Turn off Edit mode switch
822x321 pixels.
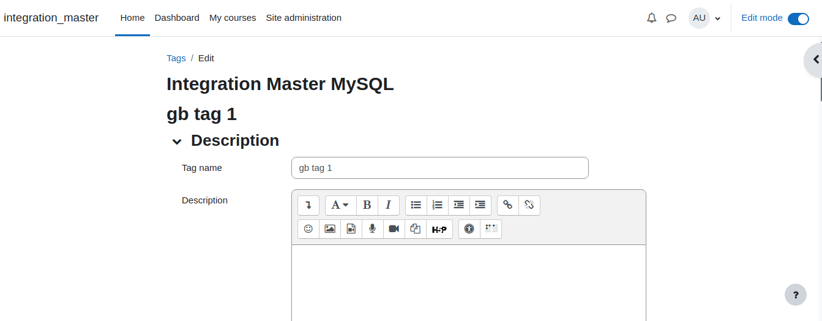pyautogui.click(x=798, y=18)
